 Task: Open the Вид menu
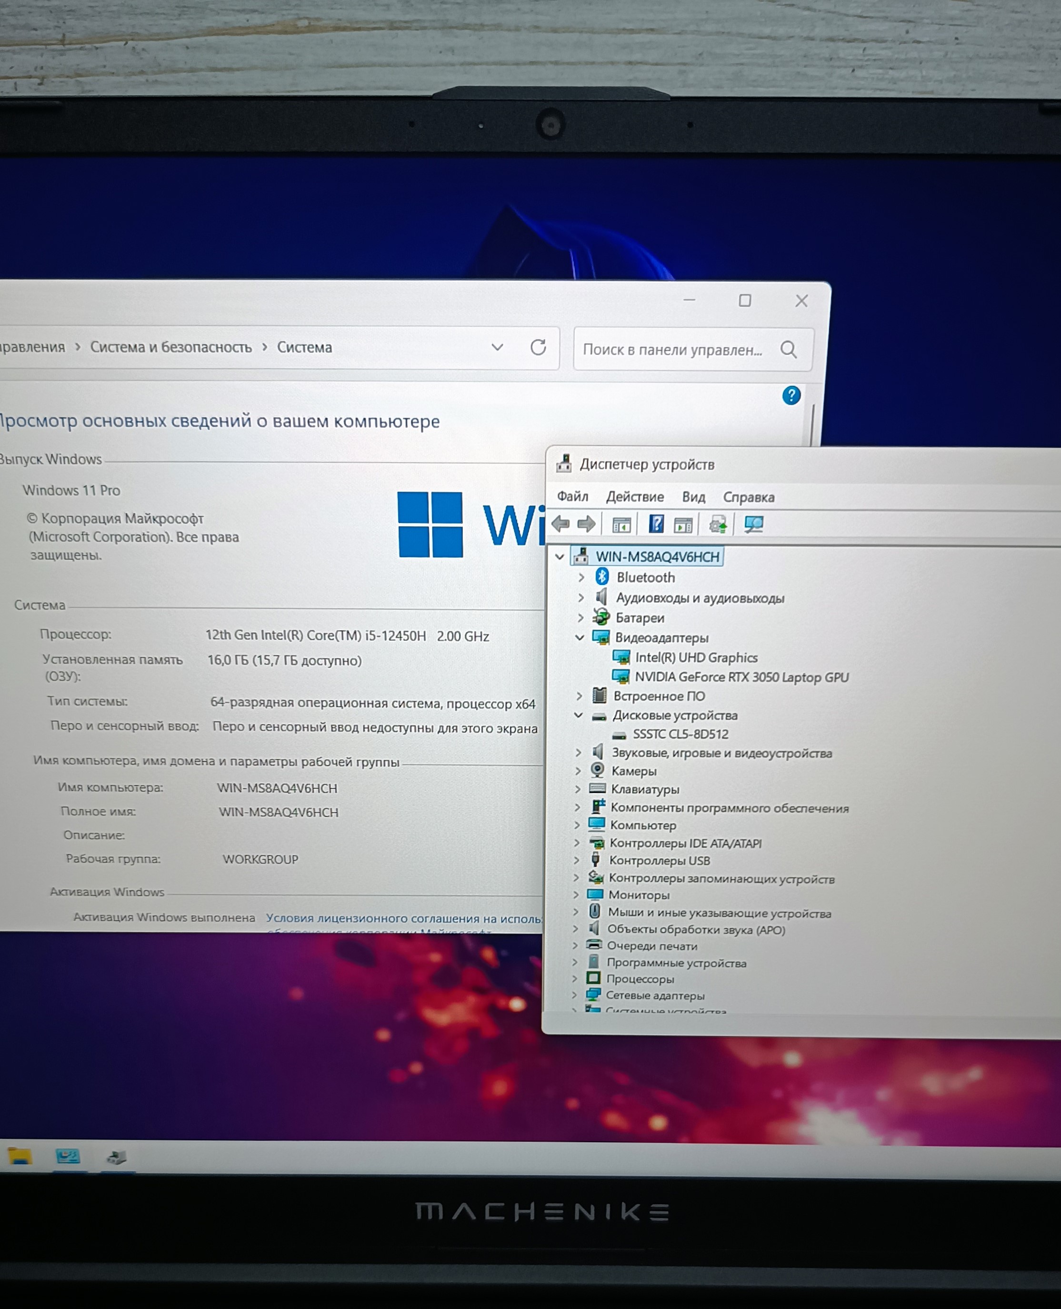click(694, 497)
